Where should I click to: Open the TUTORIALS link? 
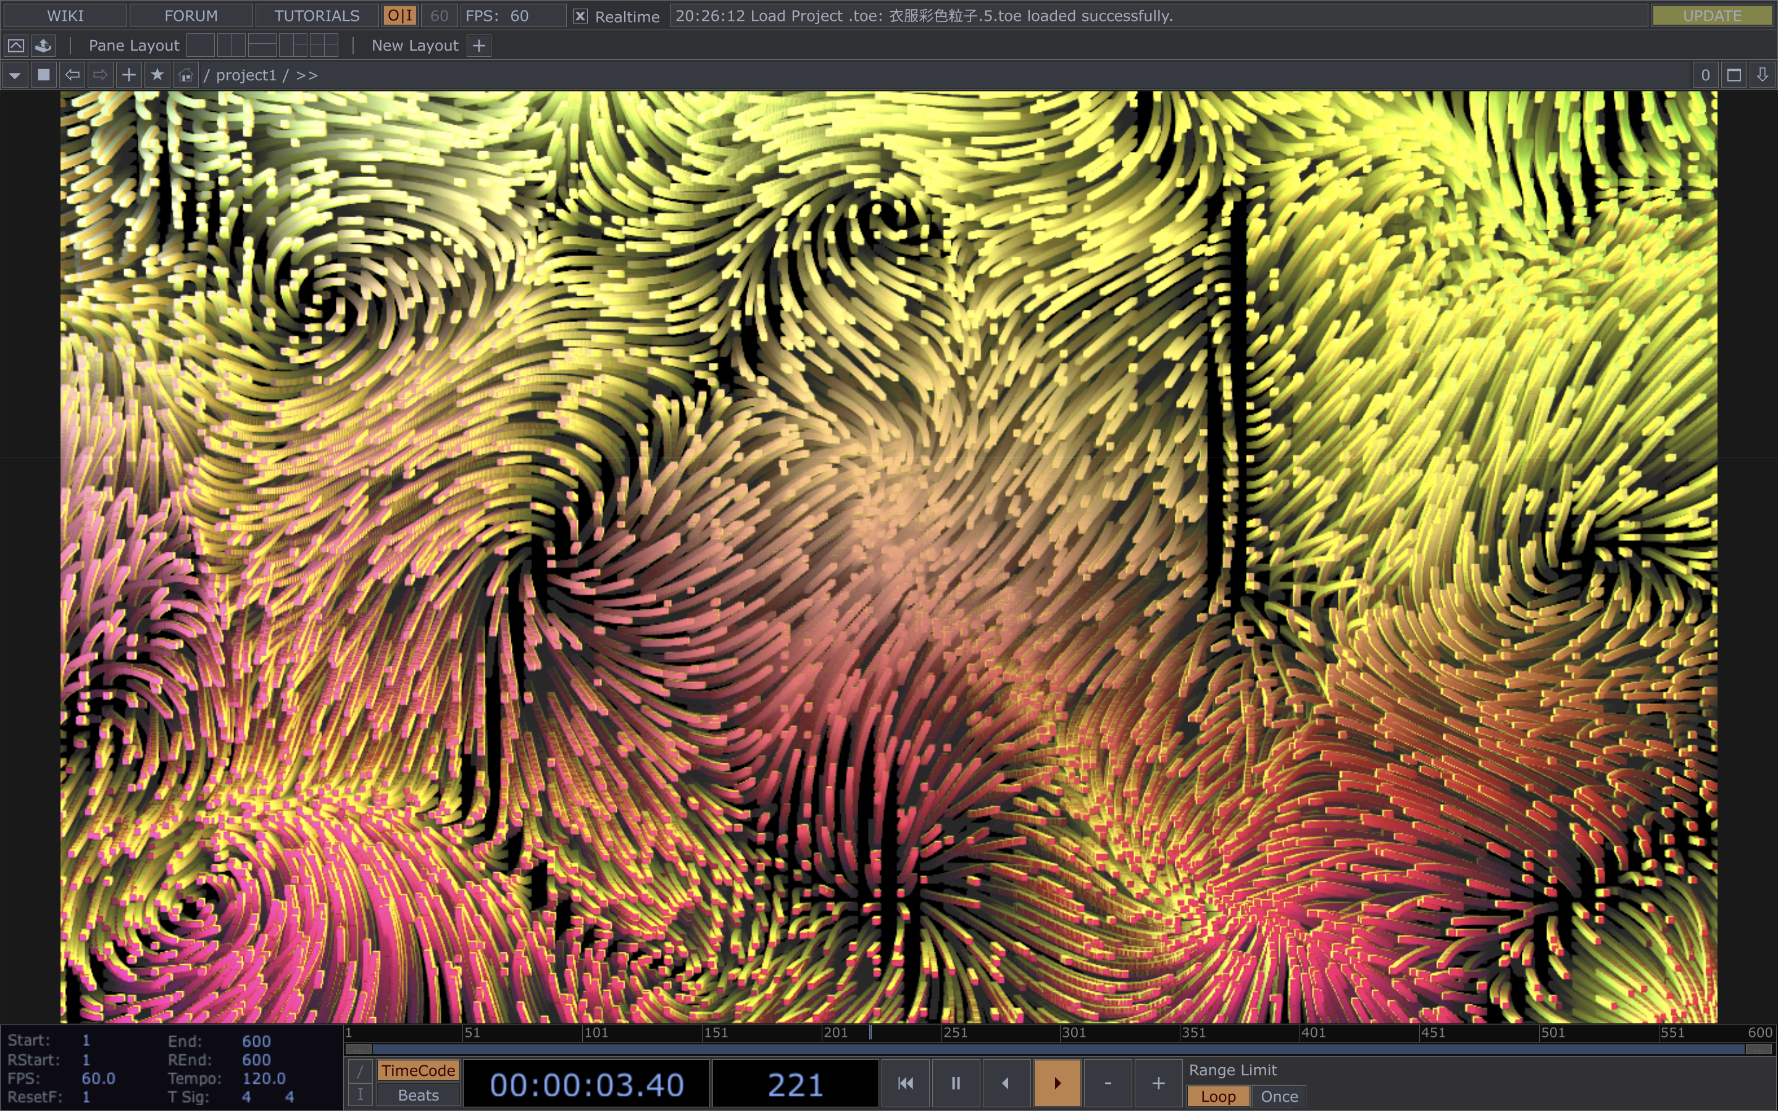[x=317, y=15]
